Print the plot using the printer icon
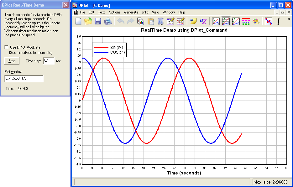The height and width of the screenshot is (187, 293). pos(108,21)
